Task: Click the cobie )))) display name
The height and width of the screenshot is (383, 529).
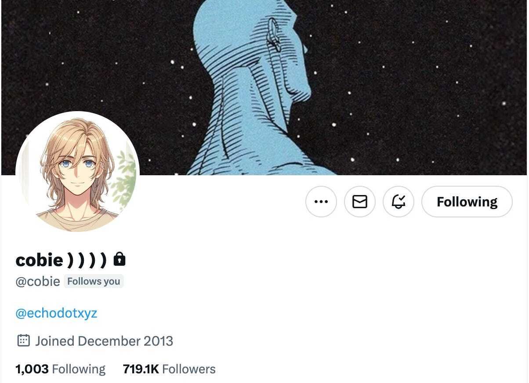Action: (x=61, y=260)
